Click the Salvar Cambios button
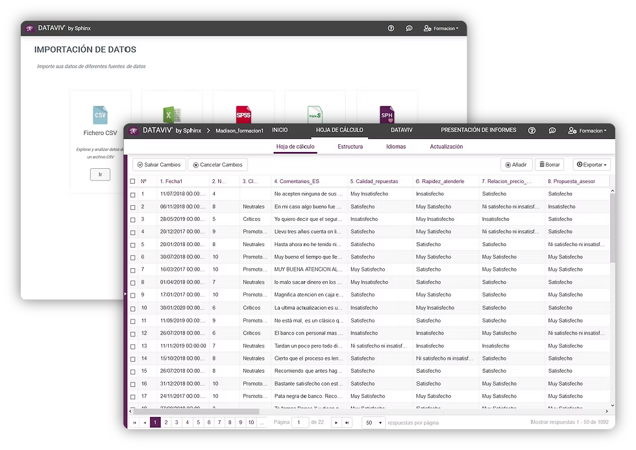The image size is (636, 450). point(159,165)
